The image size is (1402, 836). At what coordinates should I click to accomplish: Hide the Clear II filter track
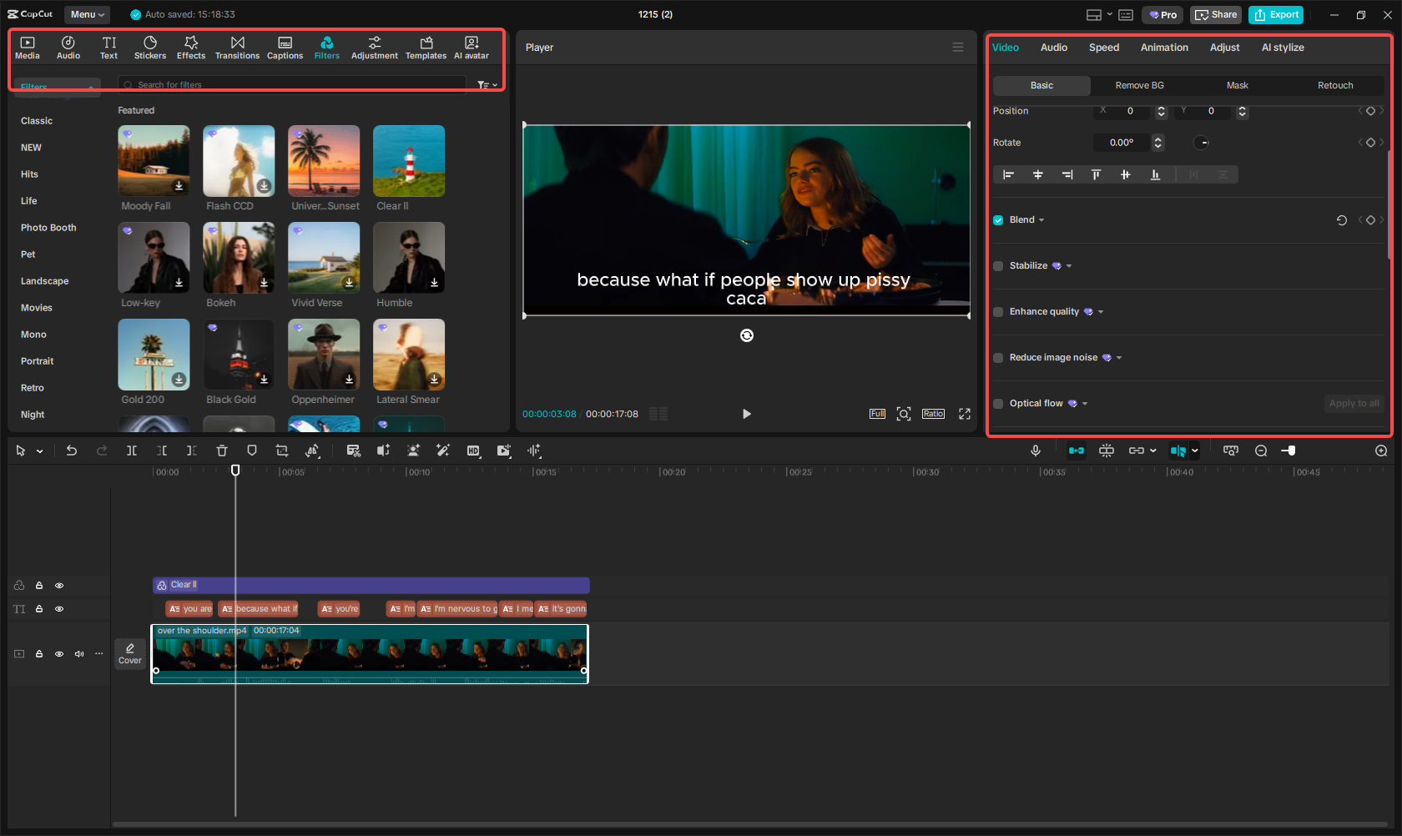pos(59,586)
